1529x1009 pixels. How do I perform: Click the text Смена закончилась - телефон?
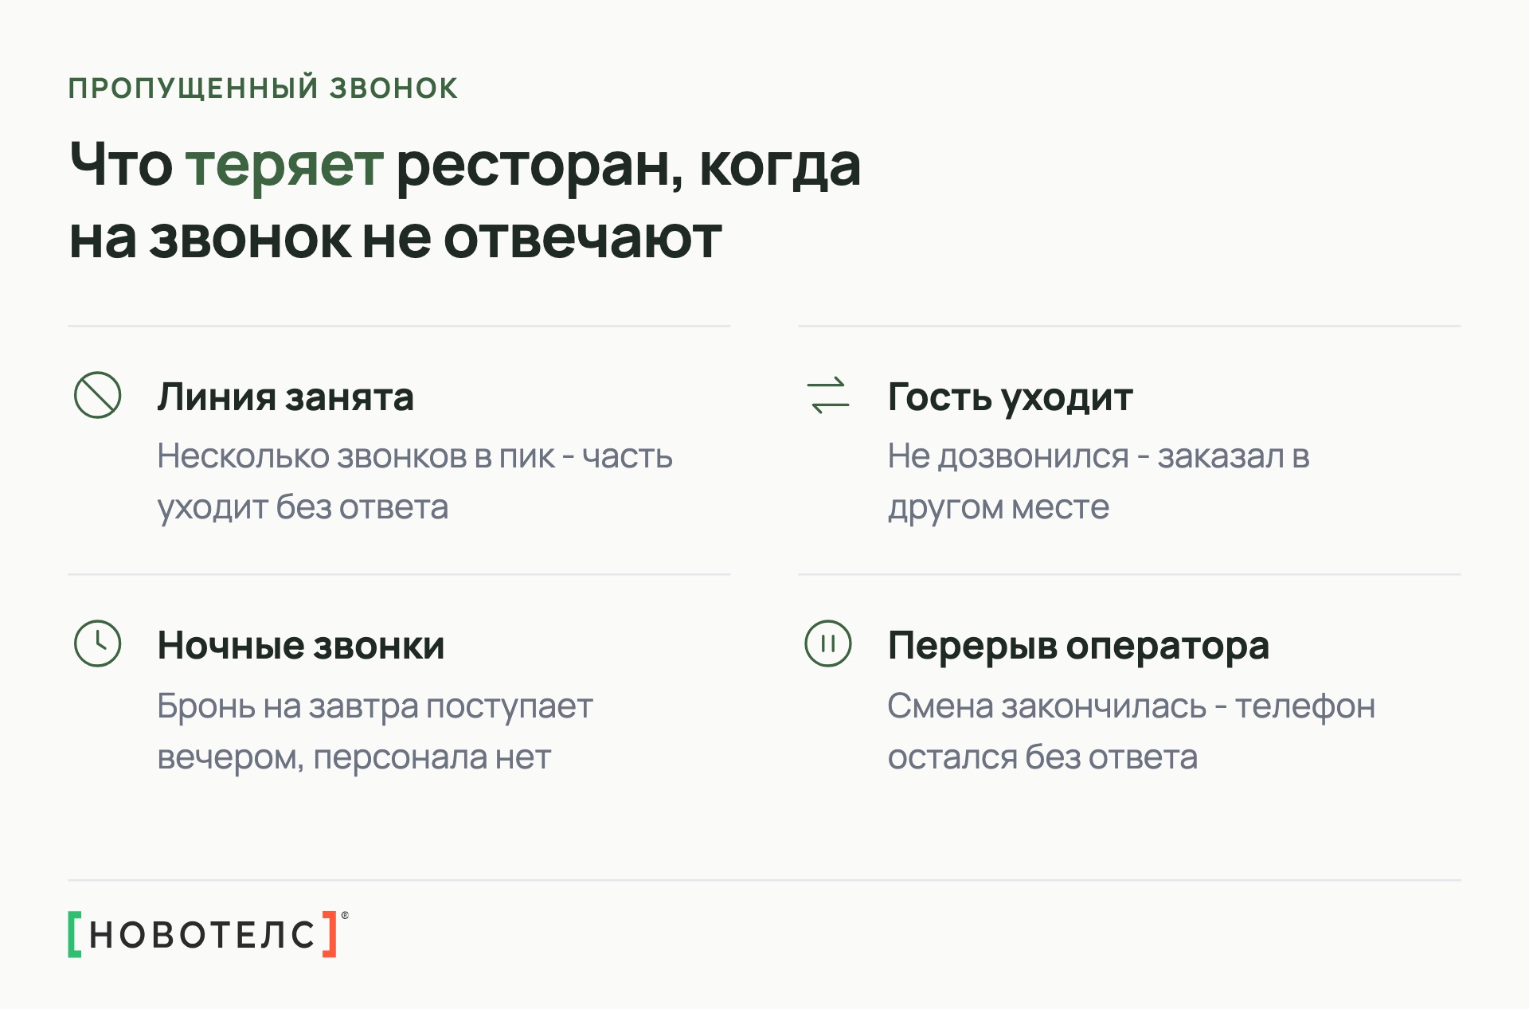point(1132,706)
